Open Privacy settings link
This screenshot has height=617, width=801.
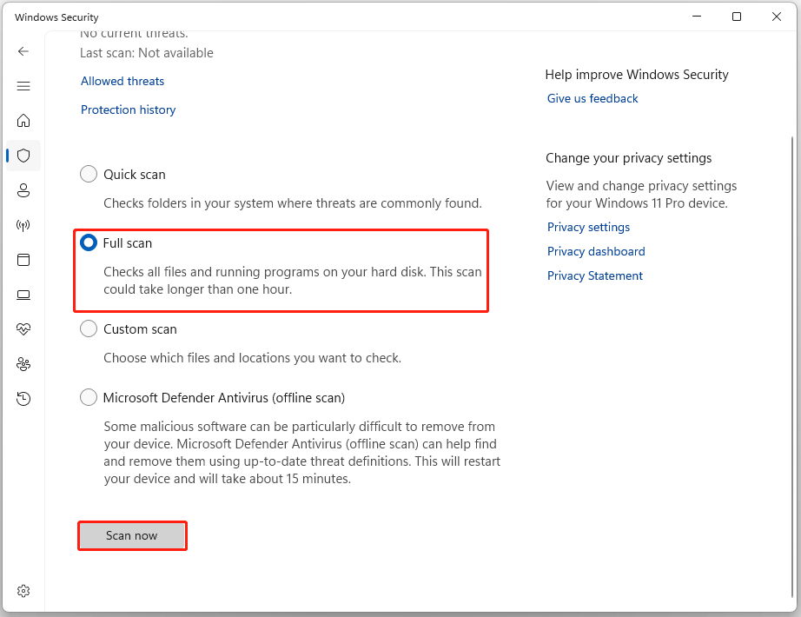click(x=588, y=227)
